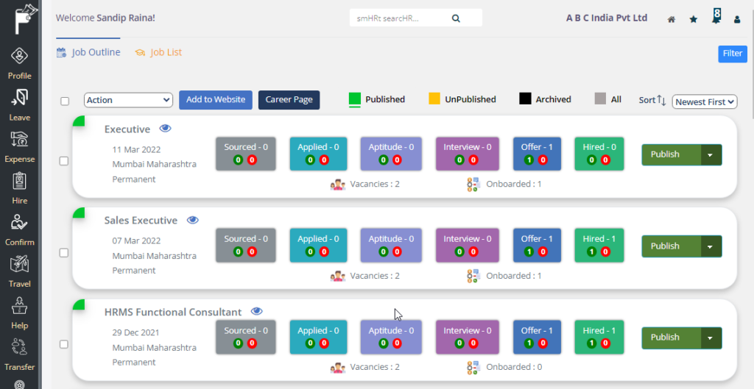Screen dimensions: 754x389
Task: Open Offer - 1 stage in Executive card
Action: [537, 154]
